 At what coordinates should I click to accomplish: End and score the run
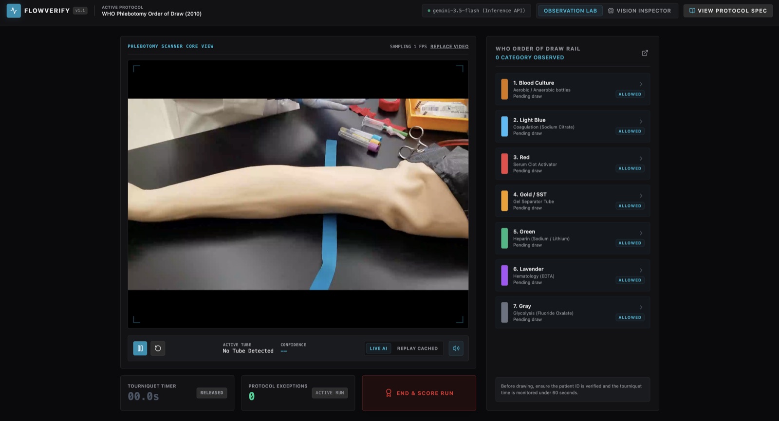click(419, 393)
